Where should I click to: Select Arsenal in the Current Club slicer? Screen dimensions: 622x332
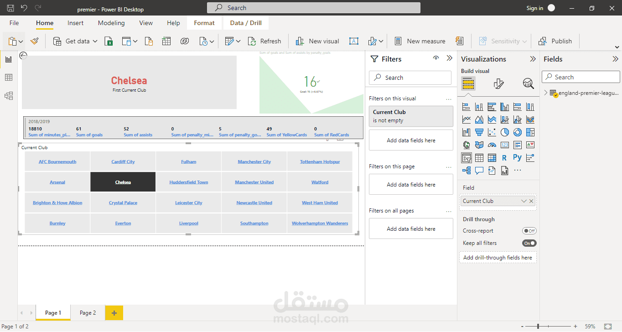pyautogui.click(x=57, y=182)
